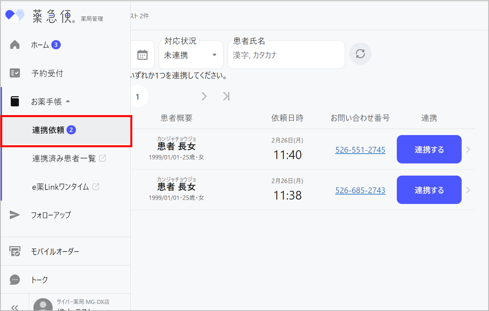Click the Home house icon in sidebar
Image resolution: width=489 pixels, height=311 pixels.
coord(15,45)
